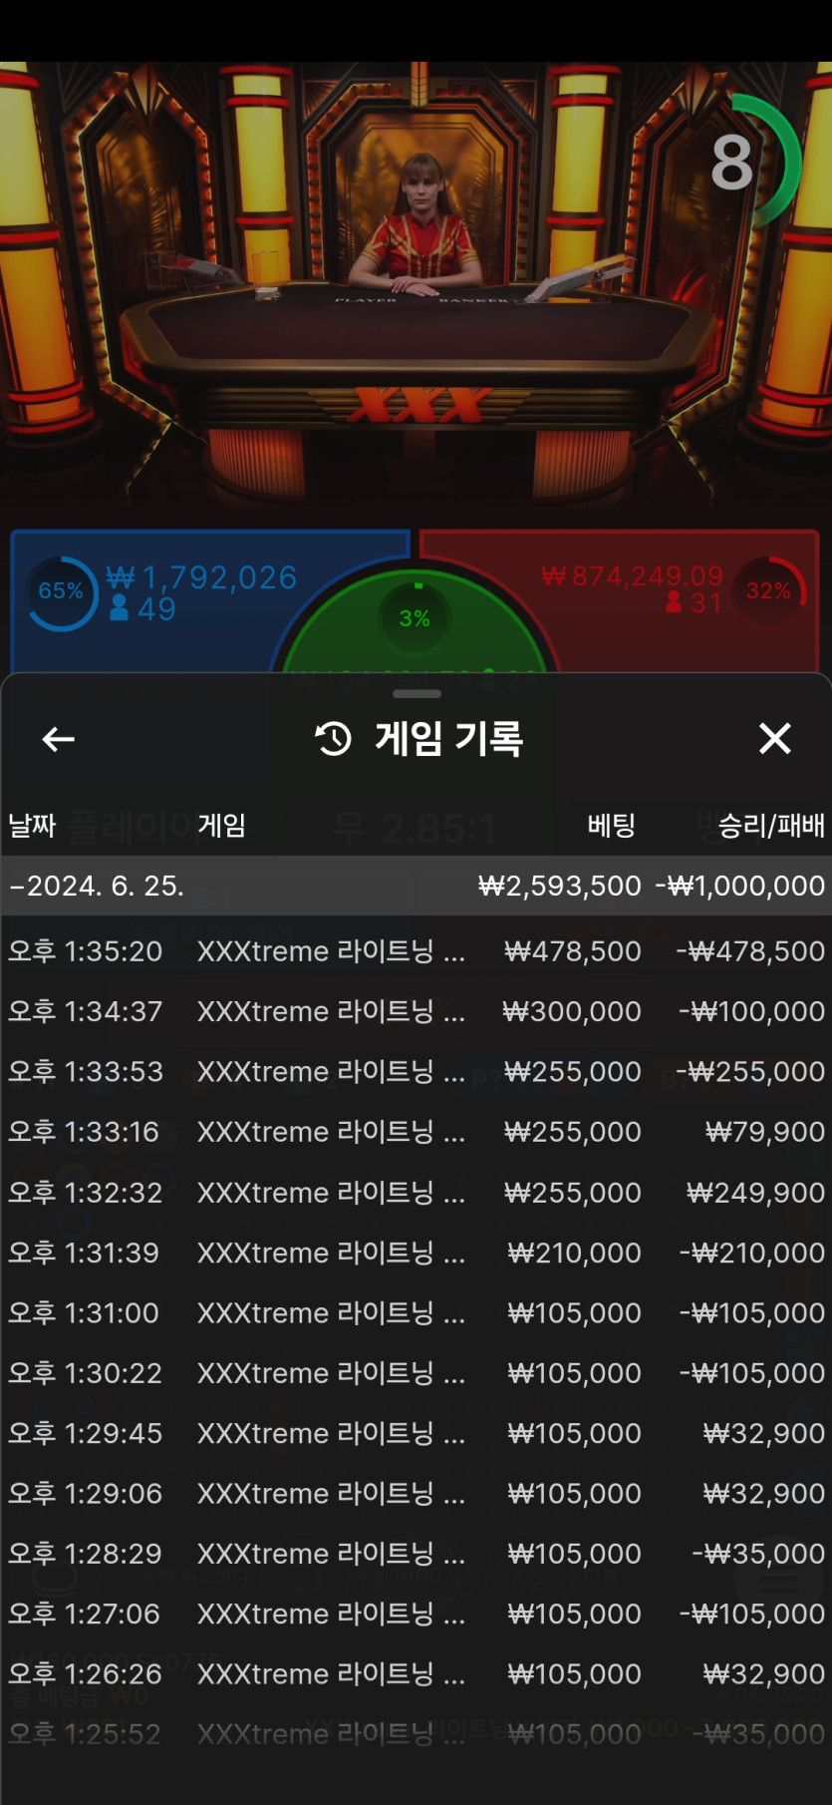Tap the history clock icon in title
Viewport: 832px width, 1805px height.
click(333, 739)
